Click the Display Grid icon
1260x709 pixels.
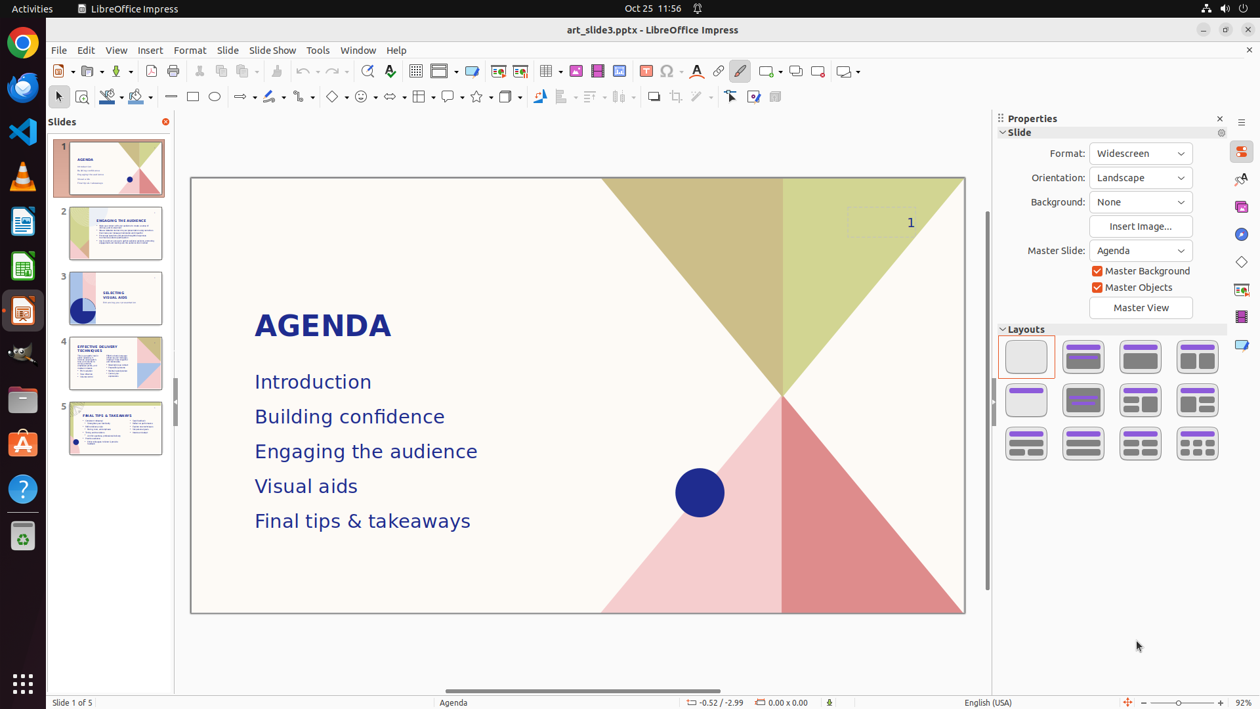[416, 72]
